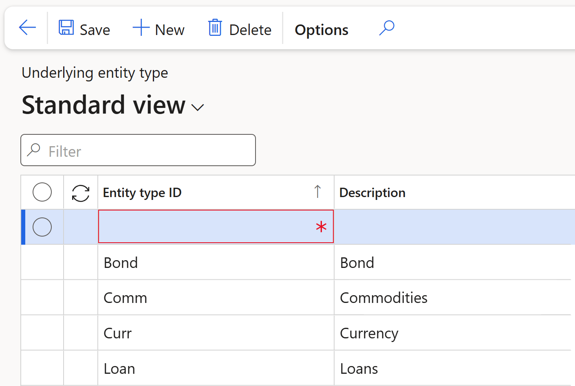
Task: Click the magnifier icon inside Filter box
Action: pos(33,150)
